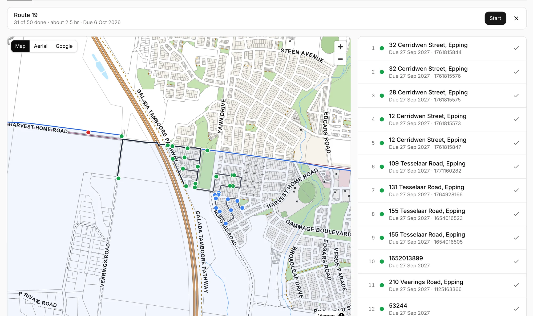This screenshot has height=316, width=533.
Task: Click the Gammage Boulevard map label
Action: point(318,228)
